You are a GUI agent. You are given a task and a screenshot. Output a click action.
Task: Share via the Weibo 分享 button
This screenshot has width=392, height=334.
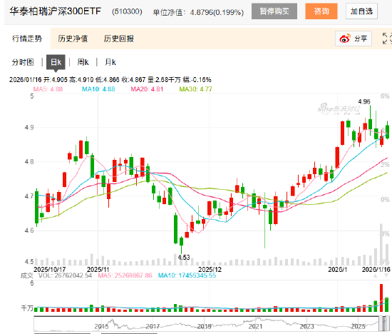pyautogui.click(x=354, y=39)
